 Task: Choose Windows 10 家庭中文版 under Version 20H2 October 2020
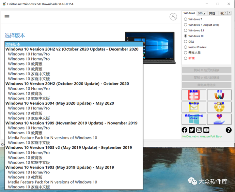pos(74,98)
